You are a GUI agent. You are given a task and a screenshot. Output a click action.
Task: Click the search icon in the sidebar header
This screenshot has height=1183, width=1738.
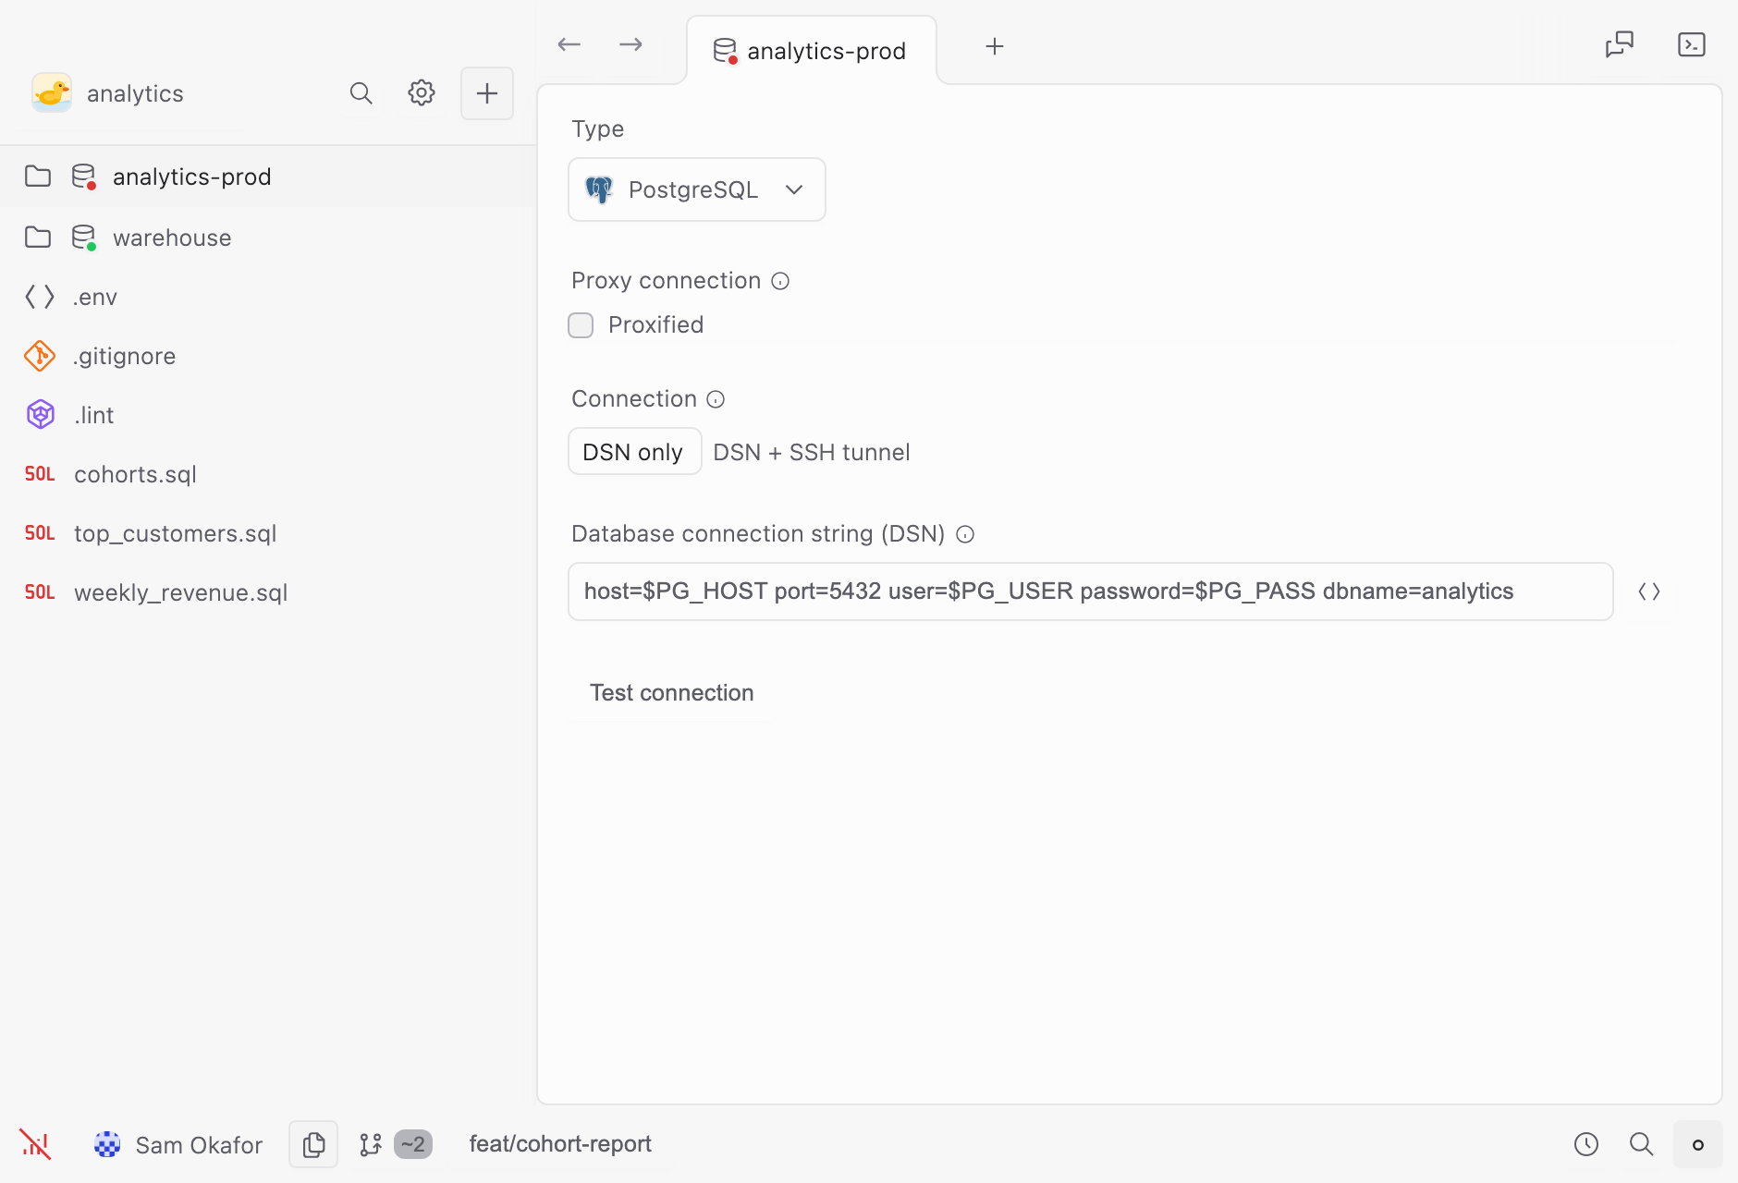point(361,93)
